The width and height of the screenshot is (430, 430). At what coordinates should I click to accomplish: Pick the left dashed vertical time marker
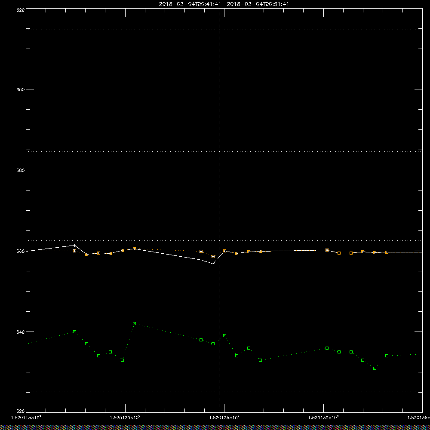click(x=195, y=210)
